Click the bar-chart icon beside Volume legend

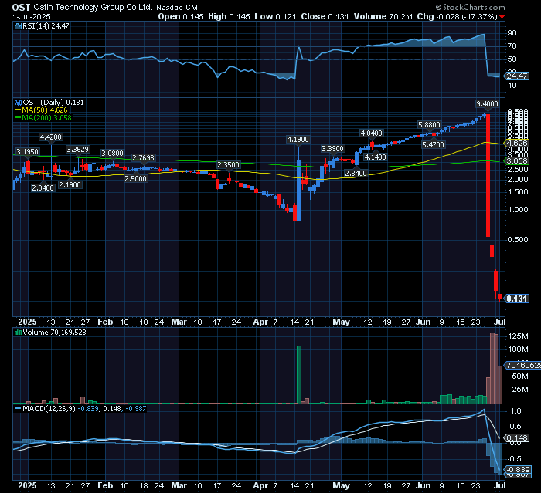tap(18, 332)
